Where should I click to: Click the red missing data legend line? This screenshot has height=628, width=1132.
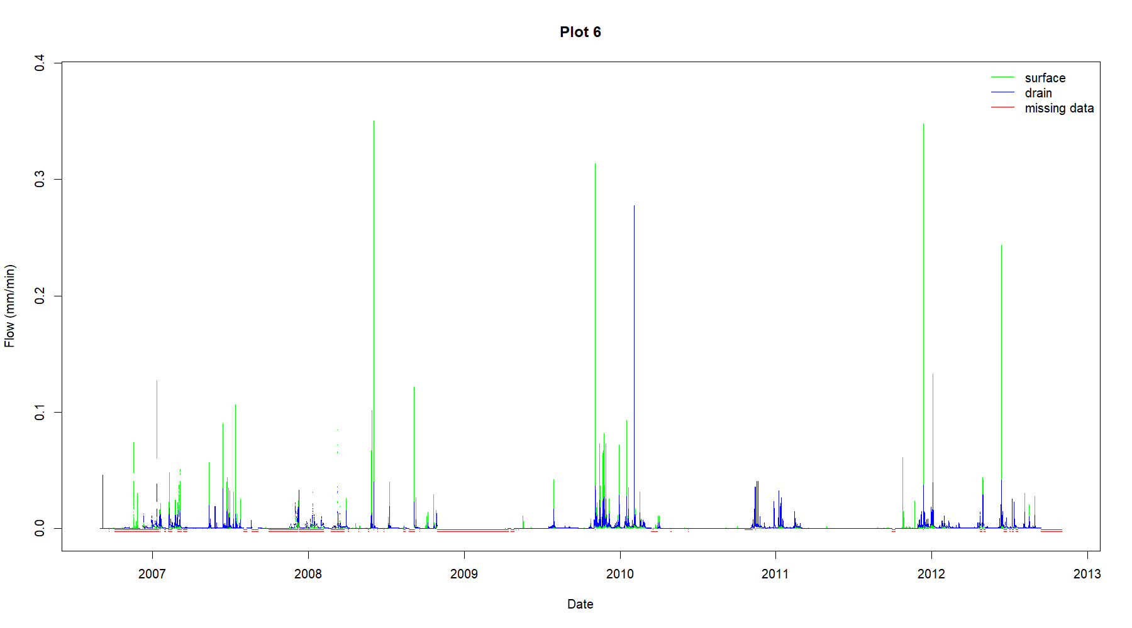1002,107
